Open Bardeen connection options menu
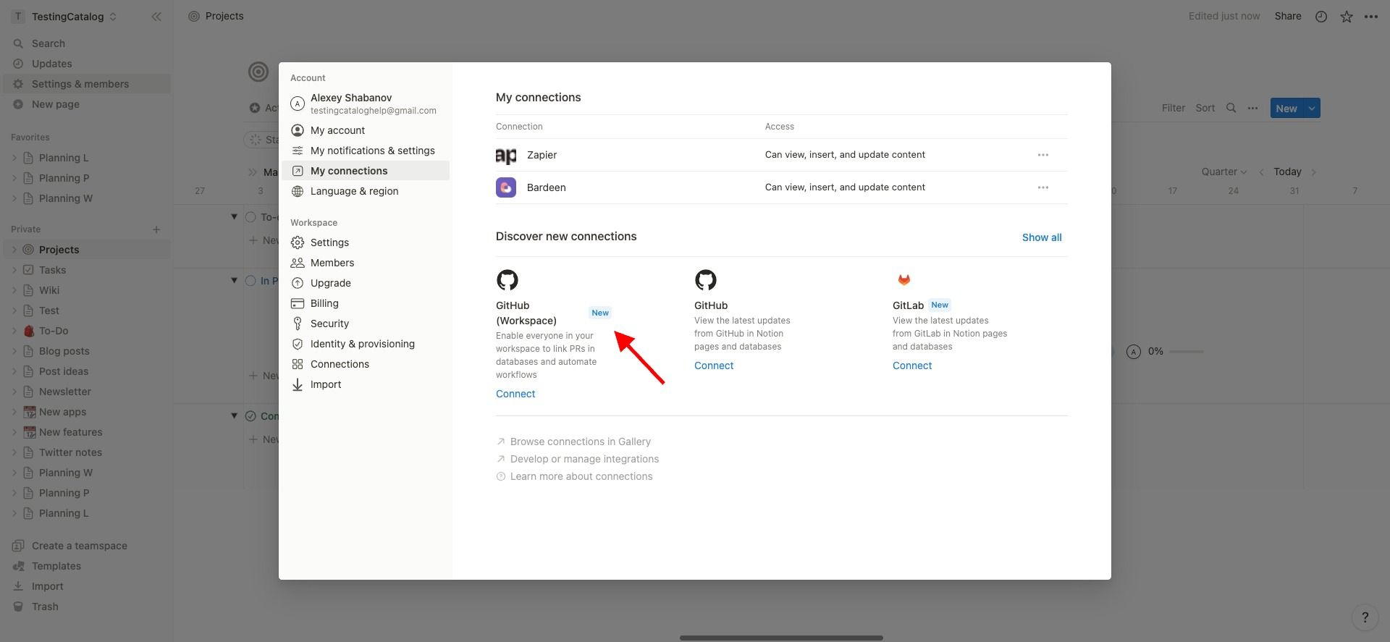Viewport: 1390px width, 642px height. click(1043, 187)
